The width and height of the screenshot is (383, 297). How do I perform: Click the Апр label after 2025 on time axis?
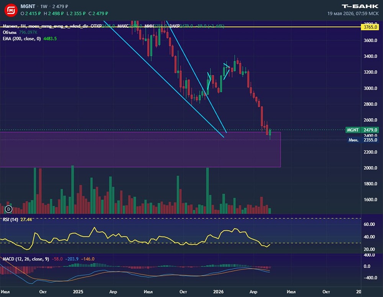pyautogui.click(x=113, y=292)
